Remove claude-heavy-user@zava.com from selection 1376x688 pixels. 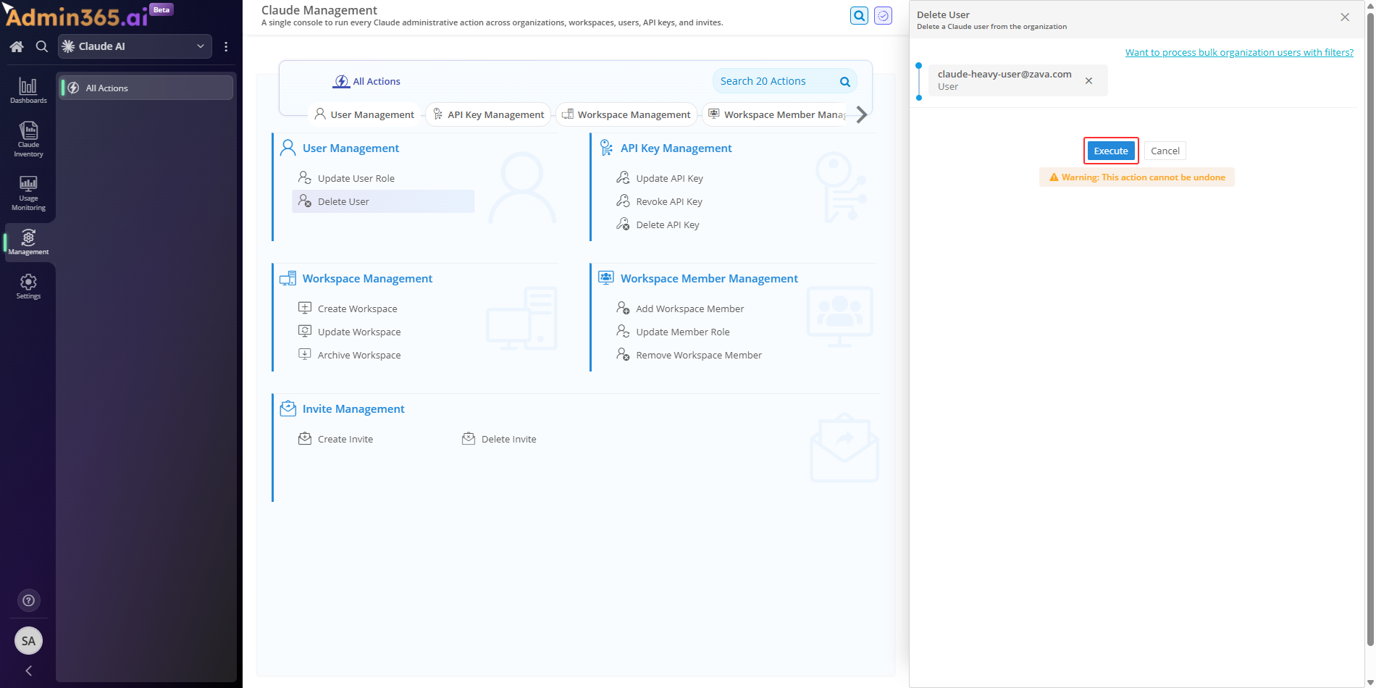[1088, 80]
